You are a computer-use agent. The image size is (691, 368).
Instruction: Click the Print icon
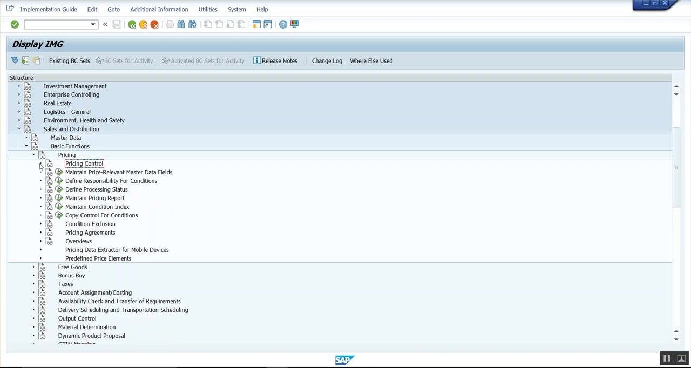coord(170,24)
